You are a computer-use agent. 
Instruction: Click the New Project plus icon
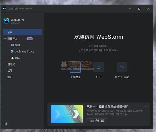(75, 67)
